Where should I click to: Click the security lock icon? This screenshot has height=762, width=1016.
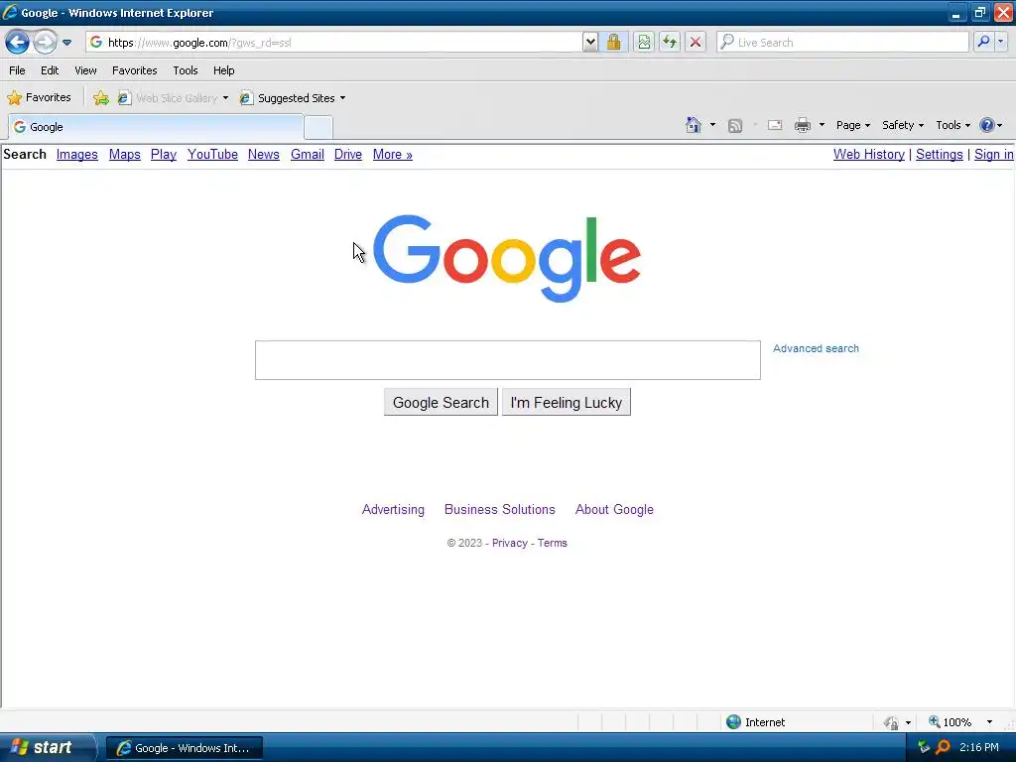pyautogui.click(x=613, y=43)
